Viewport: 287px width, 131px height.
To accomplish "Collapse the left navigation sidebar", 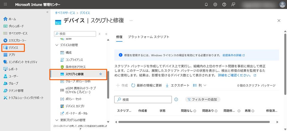I will 47,12.
